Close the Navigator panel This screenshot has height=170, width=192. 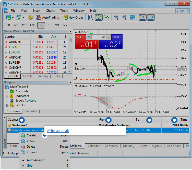(70, 82)
